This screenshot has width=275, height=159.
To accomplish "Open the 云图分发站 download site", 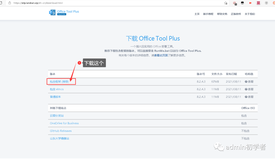I will [57, 116].
